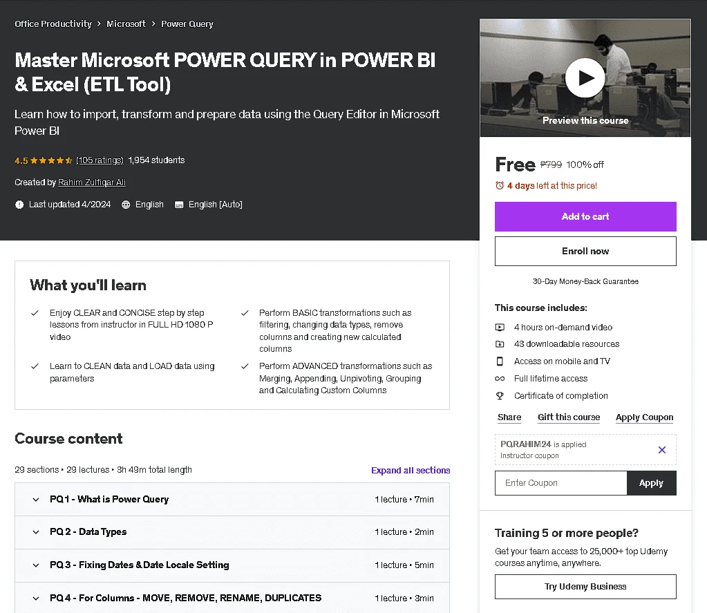The height and width of the screenshot is (613, 707).
Task: Click Training 5 or more people heading
Action: point(566,534)
